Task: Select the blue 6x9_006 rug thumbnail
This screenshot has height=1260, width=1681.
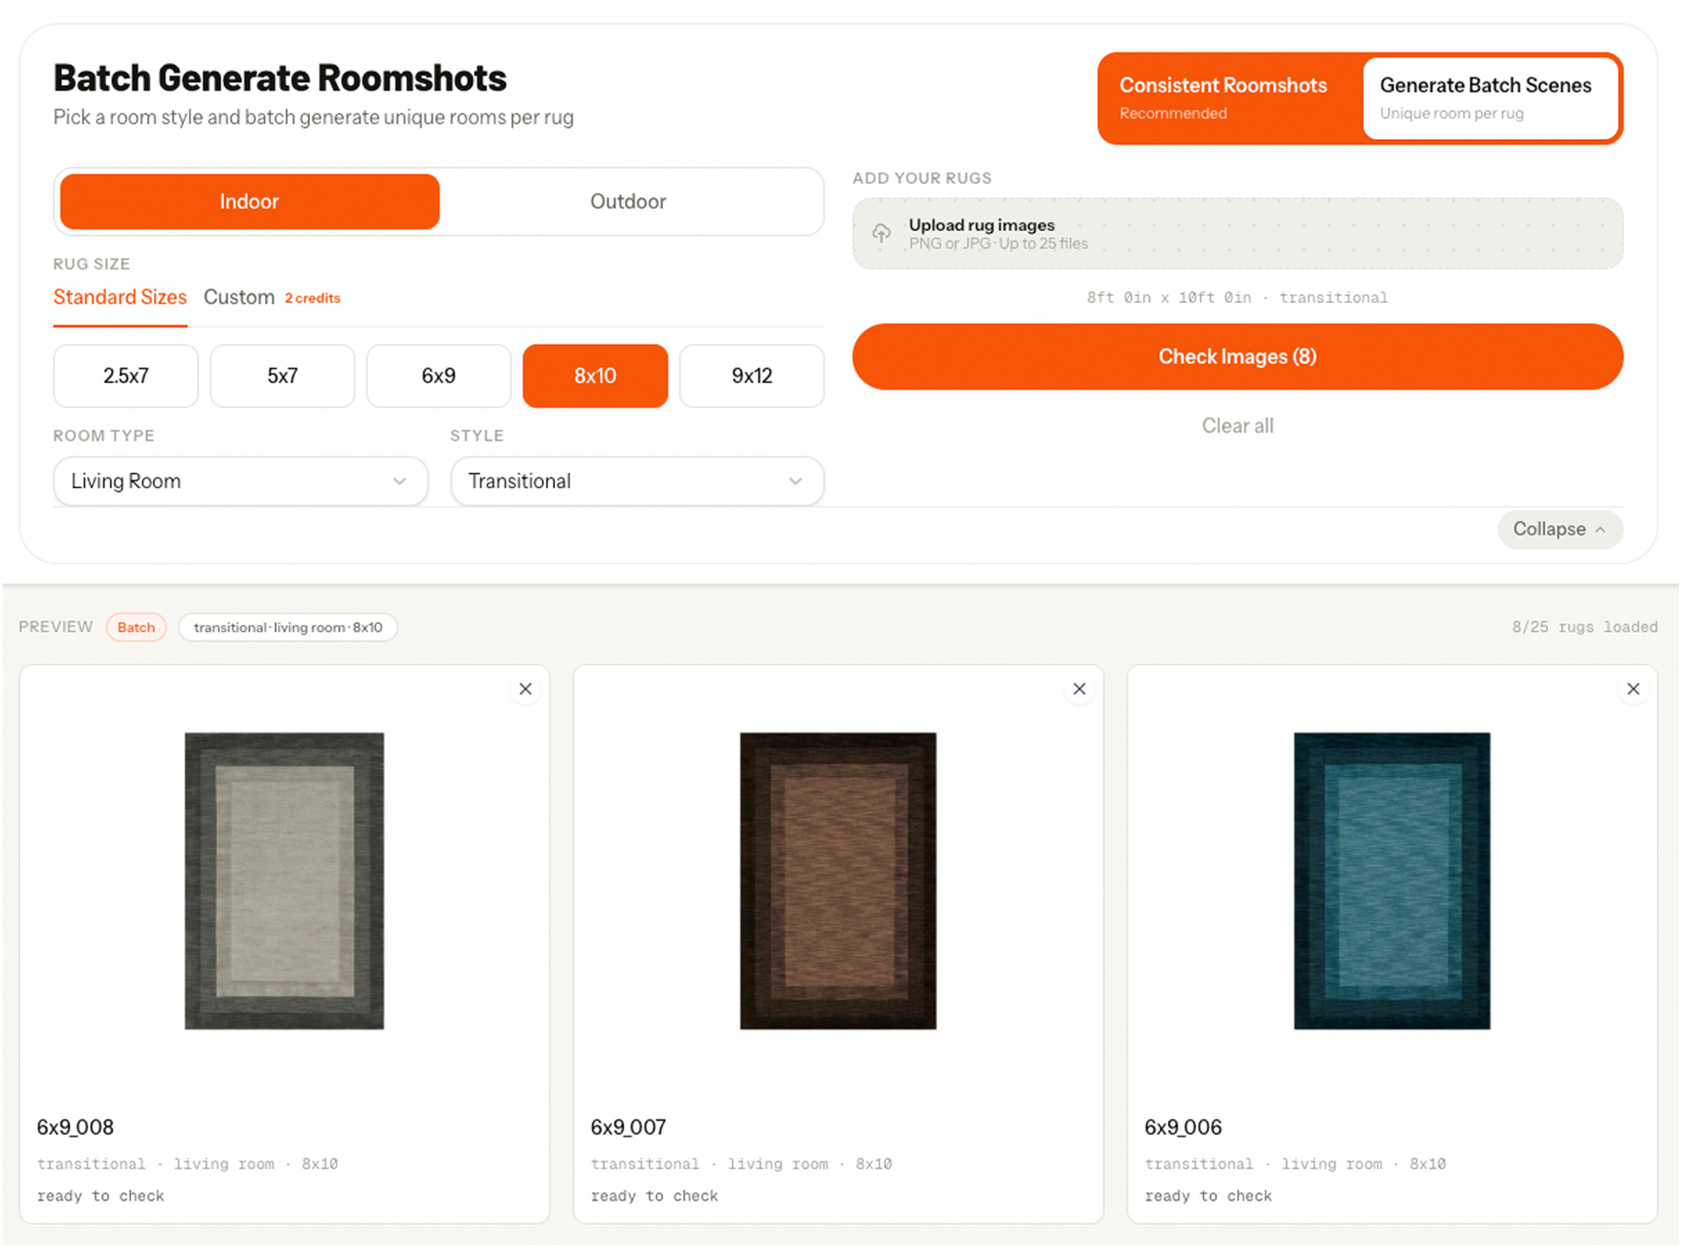Action: (1391, 879)
